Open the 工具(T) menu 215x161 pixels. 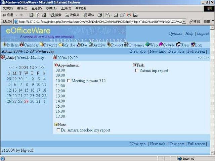click(66, 8)
